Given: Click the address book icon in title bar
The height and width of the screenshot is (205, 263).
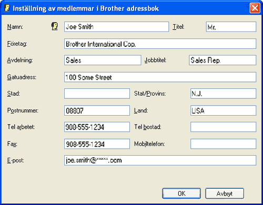Looking at the screenshot, I should click(x=7, y=8).
